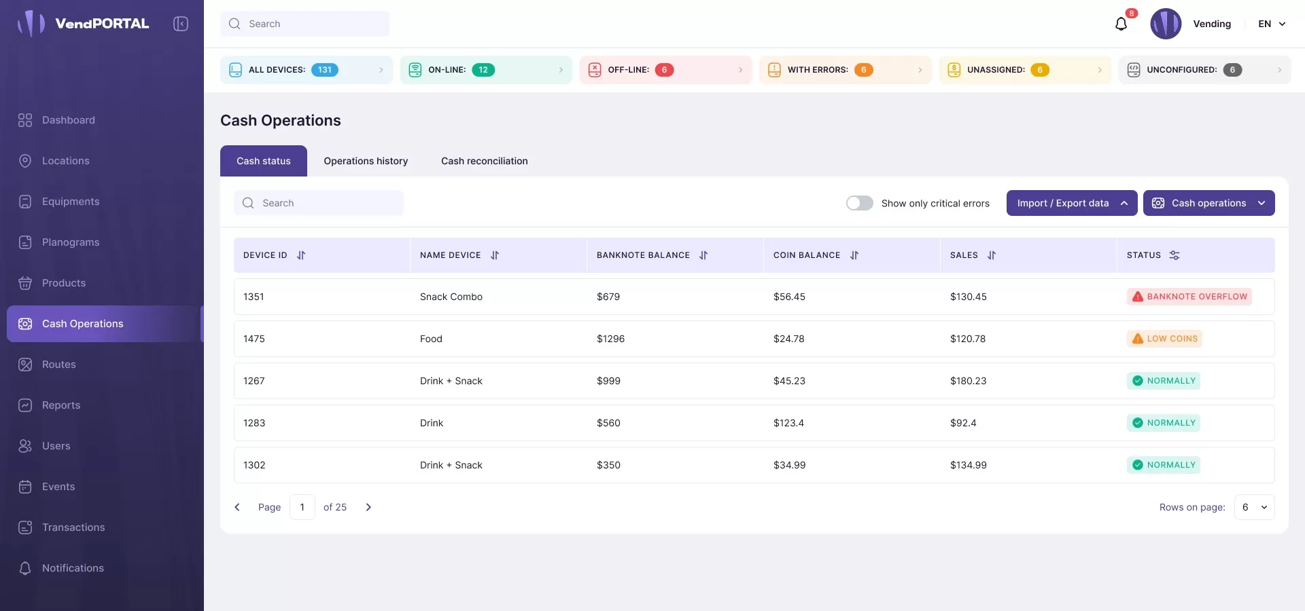Image resolution: width=1305 pixels, height=611 pixels.
Task: Sort by Coin Balance column icon
Action: [x=854, y=255]
